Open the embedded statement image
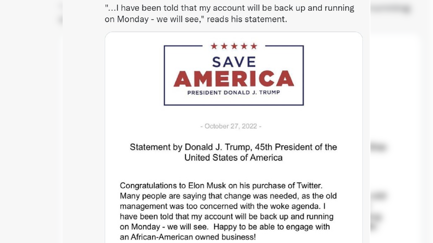Screen dimensions: 433x243 234,135
